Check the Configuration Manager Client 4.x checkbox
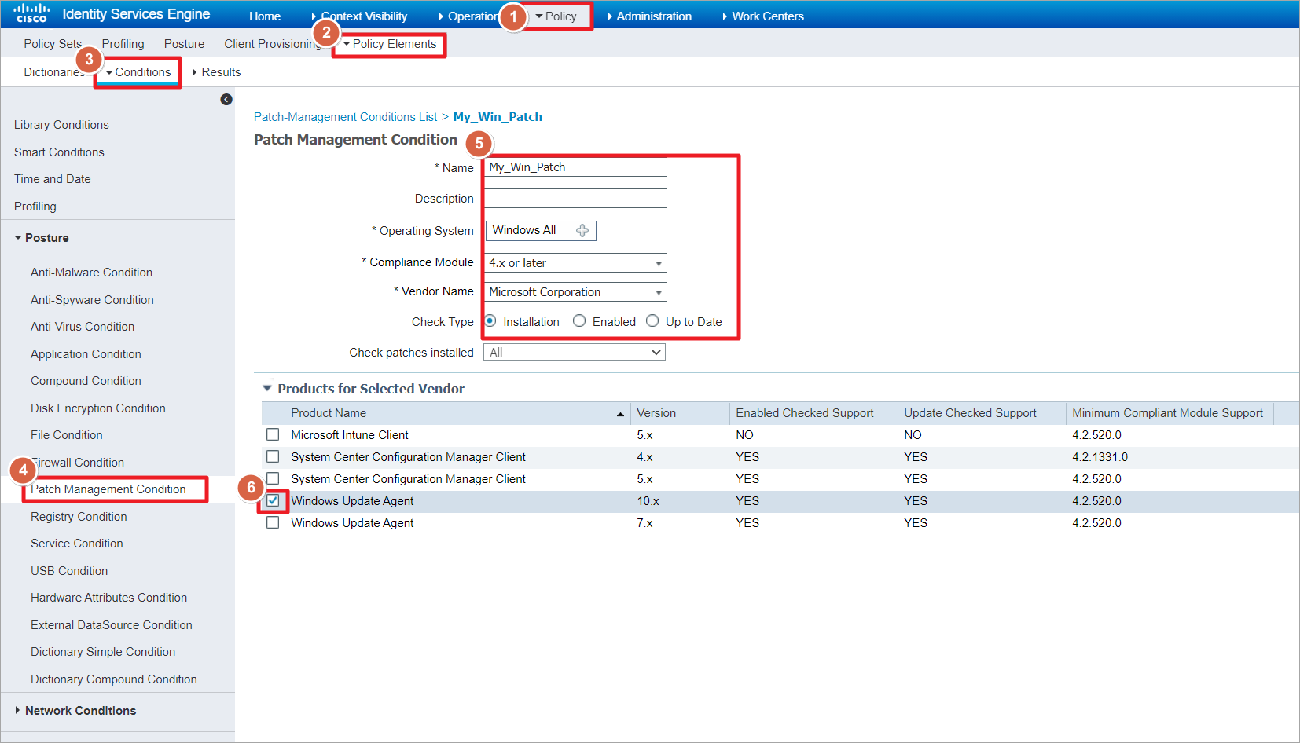Screen dimensions: 1300x743 point(273,457)
